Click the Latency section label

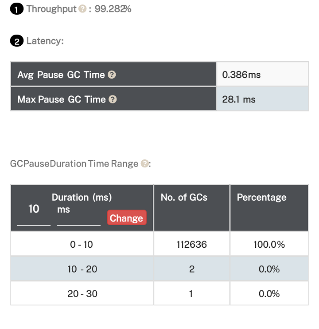click(45, 41)
